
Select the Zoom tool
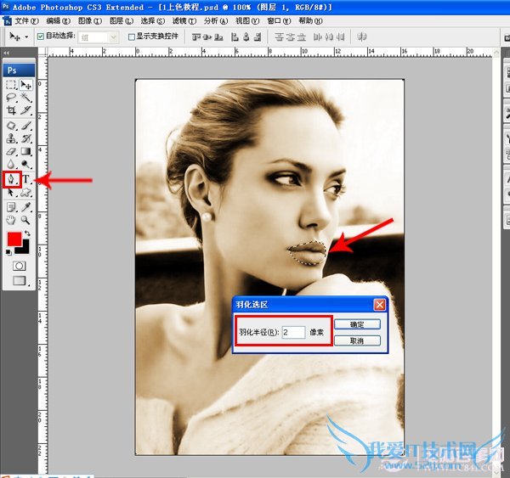(x=26, y=220)
